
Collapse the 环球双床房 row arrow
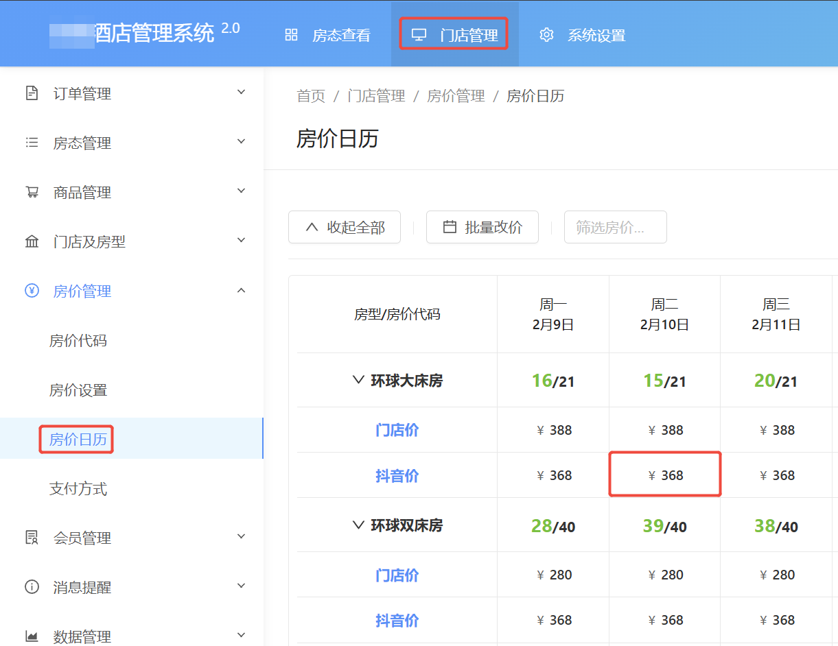(x=358, y=525)
